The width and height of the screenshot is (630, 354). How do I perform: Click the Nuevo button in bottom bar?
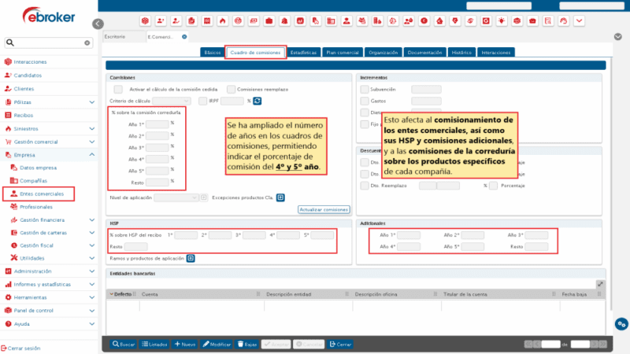point(185,345)
